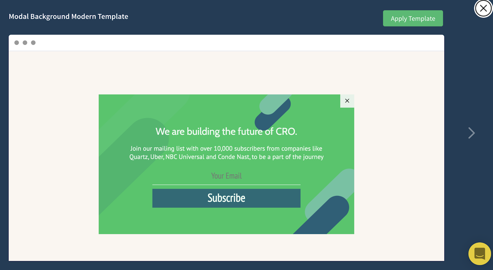Select the 'We are building the future of CRO.' heading

(226, 131)
